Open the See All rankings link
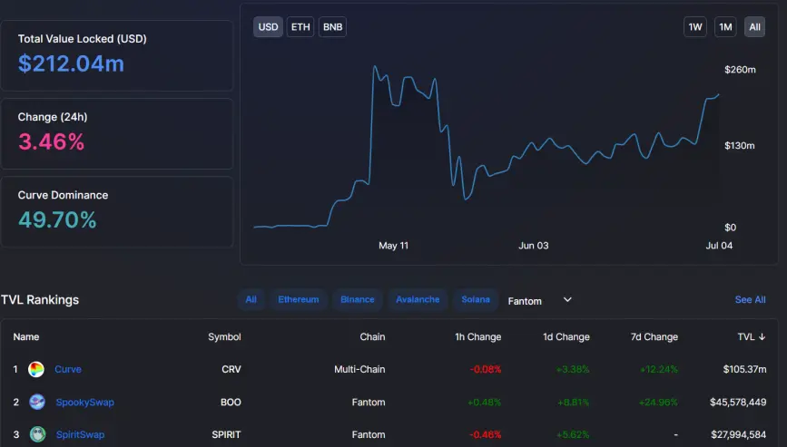 (x=750, y=300)
